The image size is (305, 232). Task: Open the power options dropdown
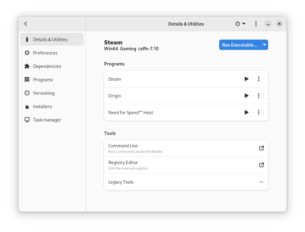pos(240,24)
